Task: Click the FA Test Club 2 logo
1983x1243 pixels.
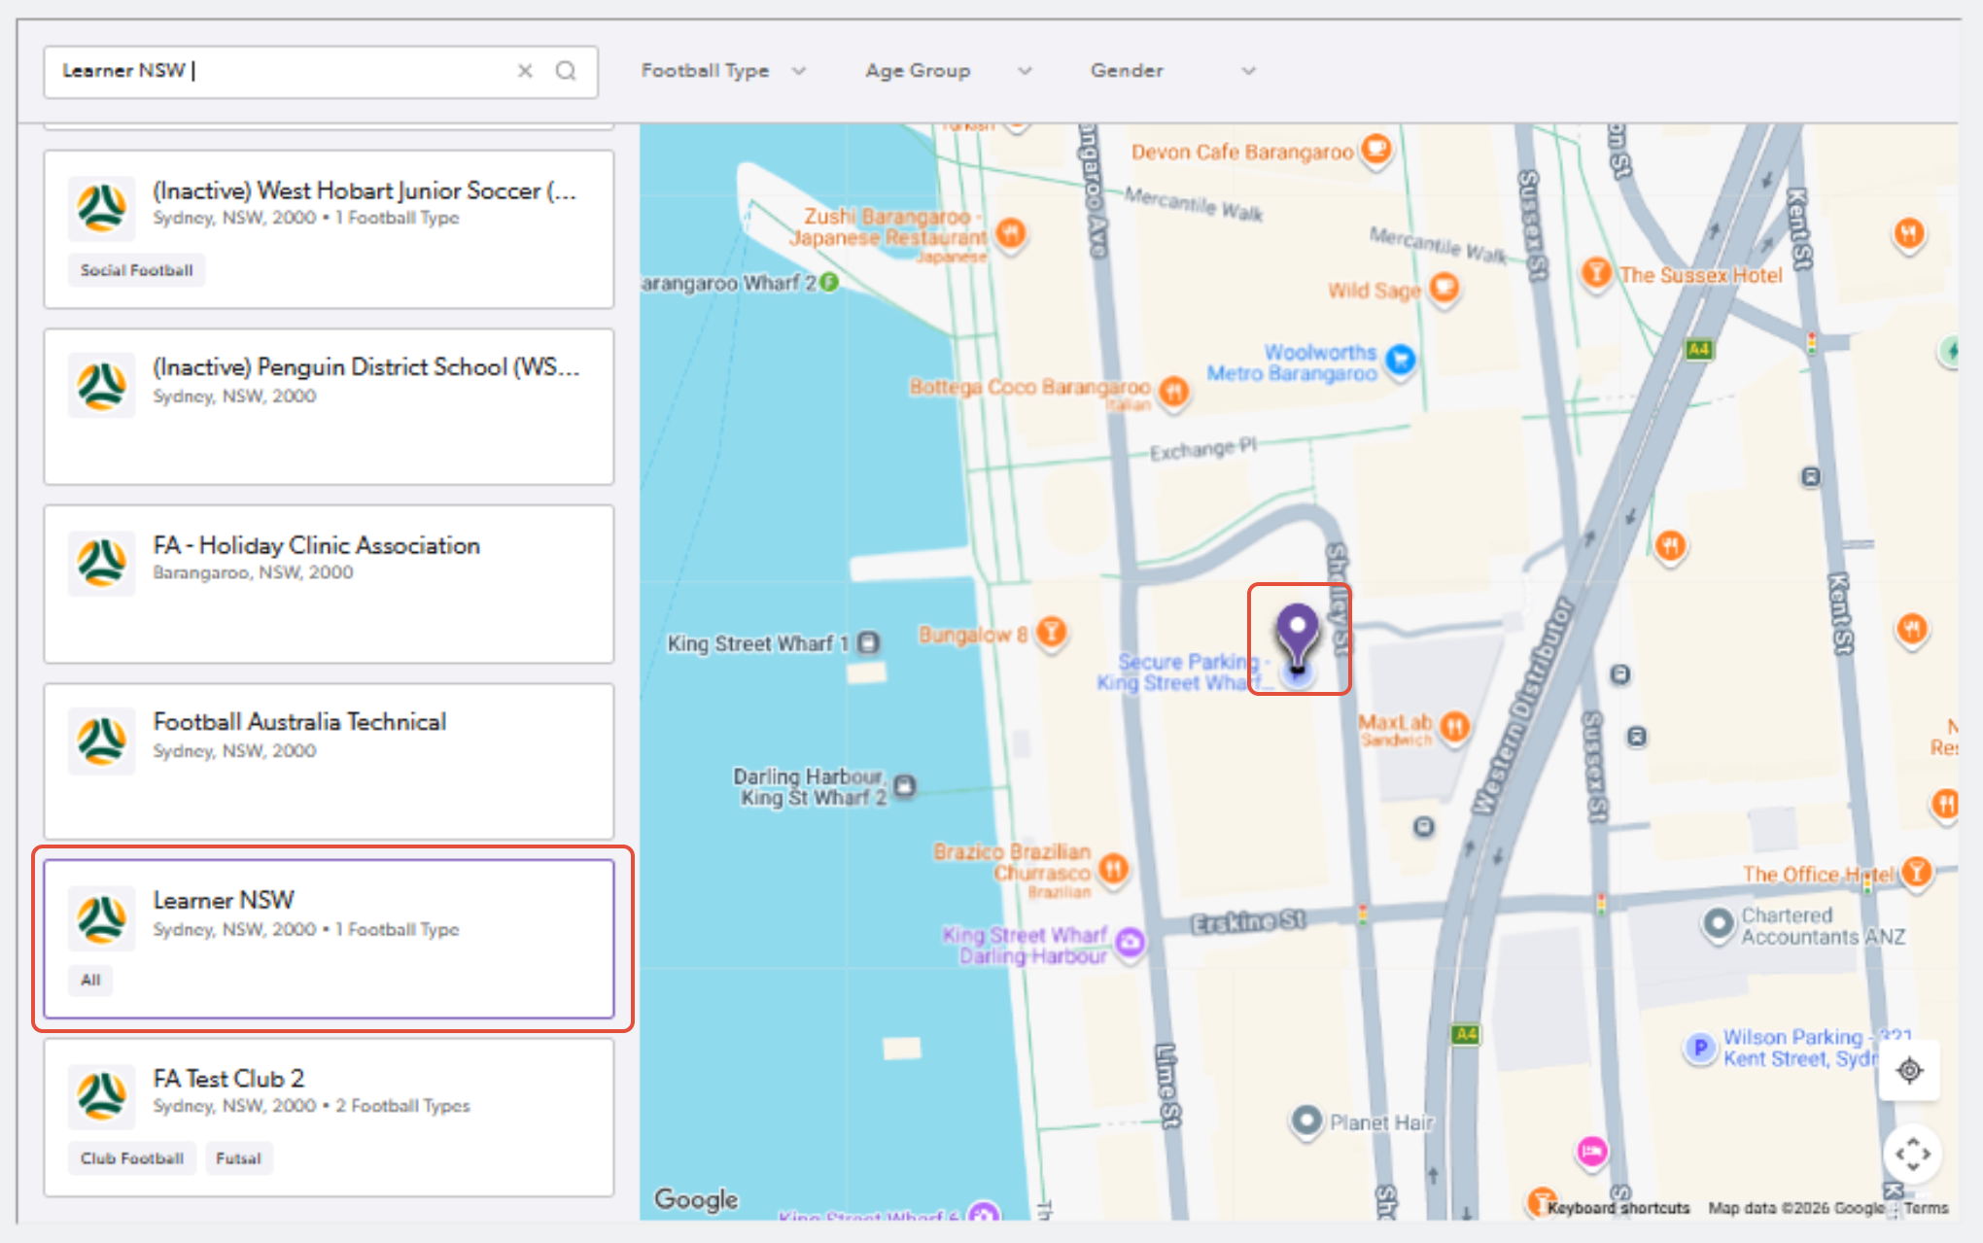Action: (x=101, y=1096)
